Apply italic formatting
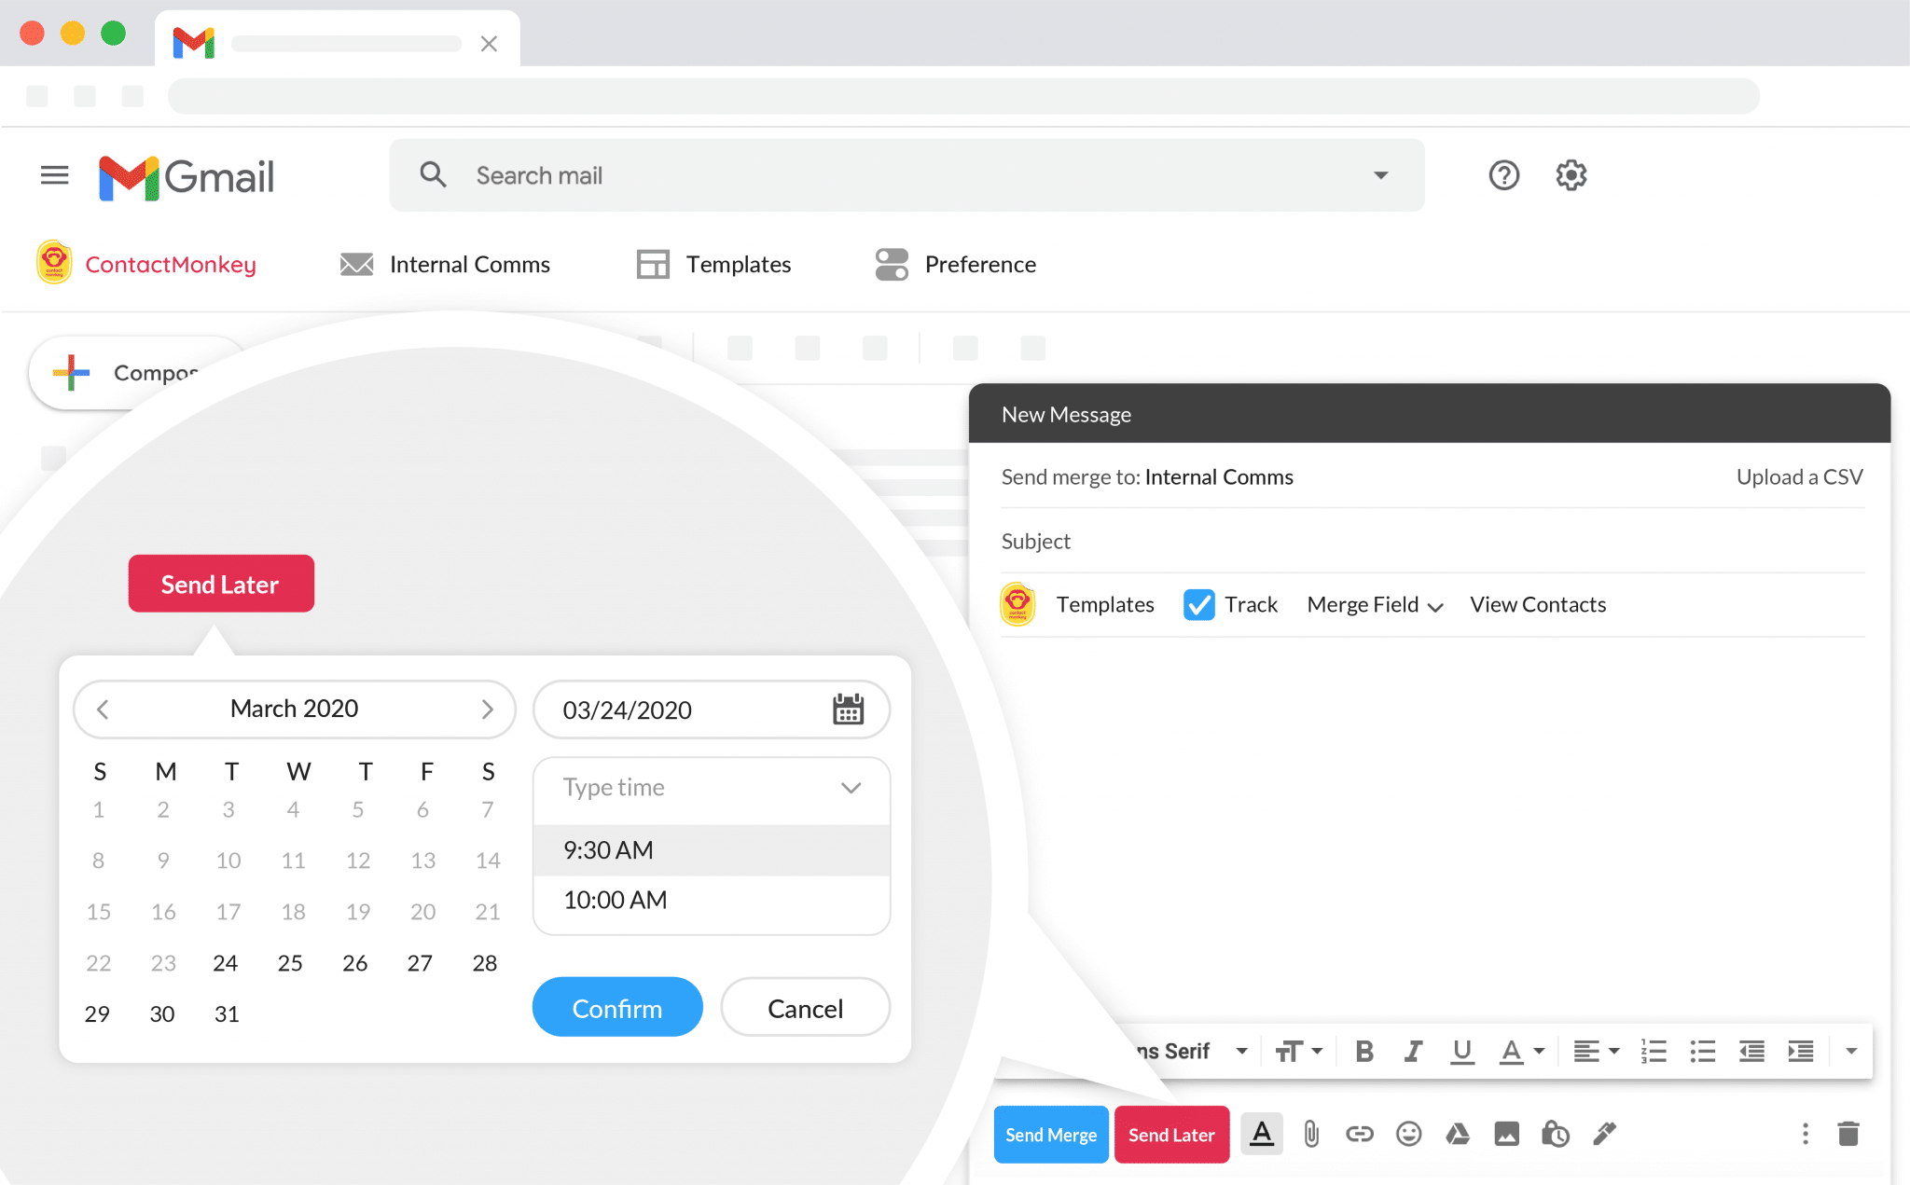 pyautogui.click(x=1413, y=1052)
